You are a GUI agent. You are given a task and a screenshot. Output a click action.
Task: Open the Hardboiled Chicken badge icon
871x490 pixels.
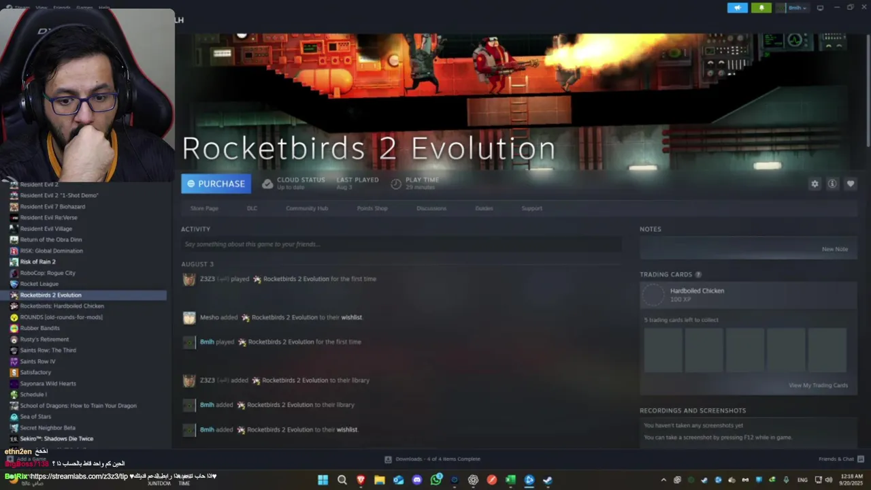click(653, 295)
